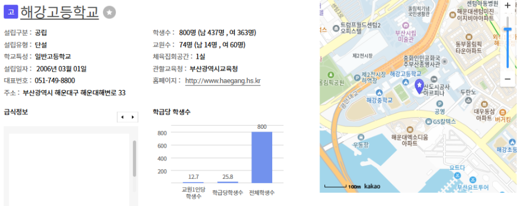Show previous meal info with left arrow
This screenshot has height=206, width=521.
pos(122,117)
